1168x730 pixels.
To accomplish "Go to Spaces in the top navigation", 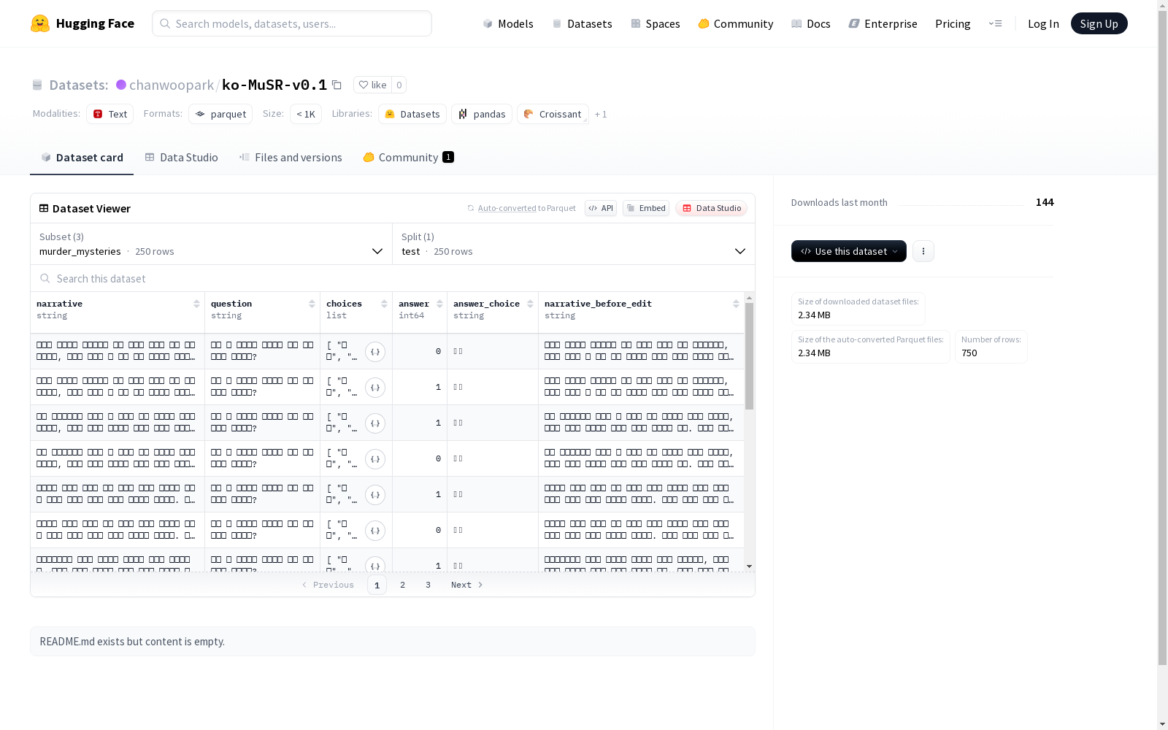I will click(x=656, y=23).
